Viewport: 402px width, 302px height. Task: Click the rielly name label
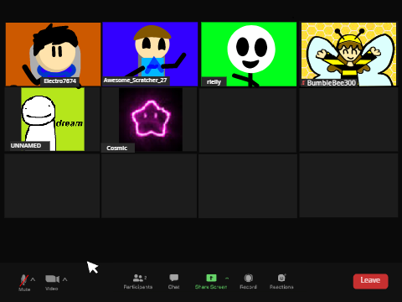click(x=214, y=82)
